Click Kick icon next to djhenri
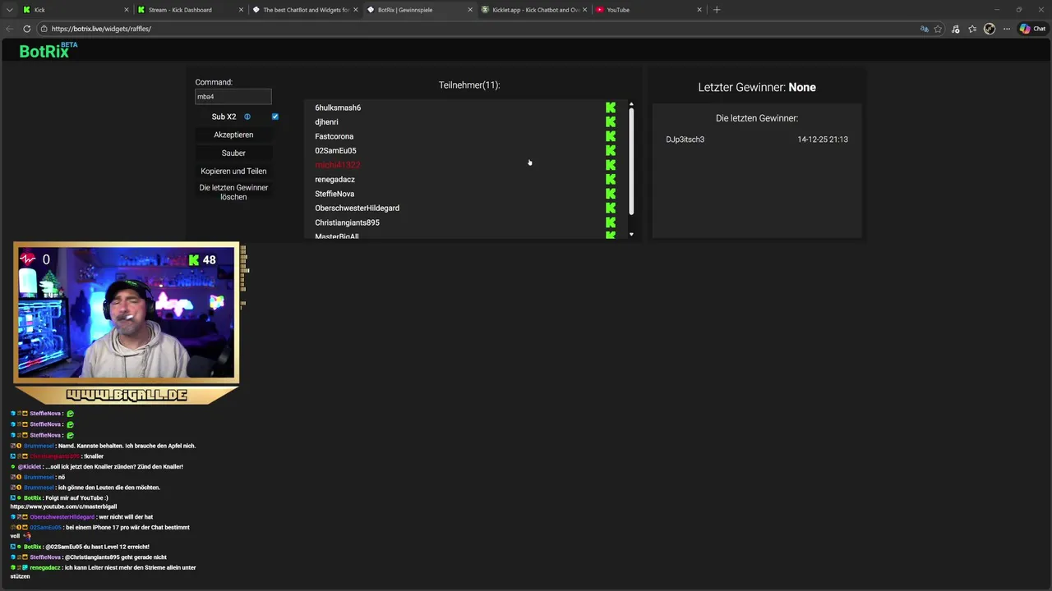The height and width of the screenshot is (591, 1052). coord(611,121)
